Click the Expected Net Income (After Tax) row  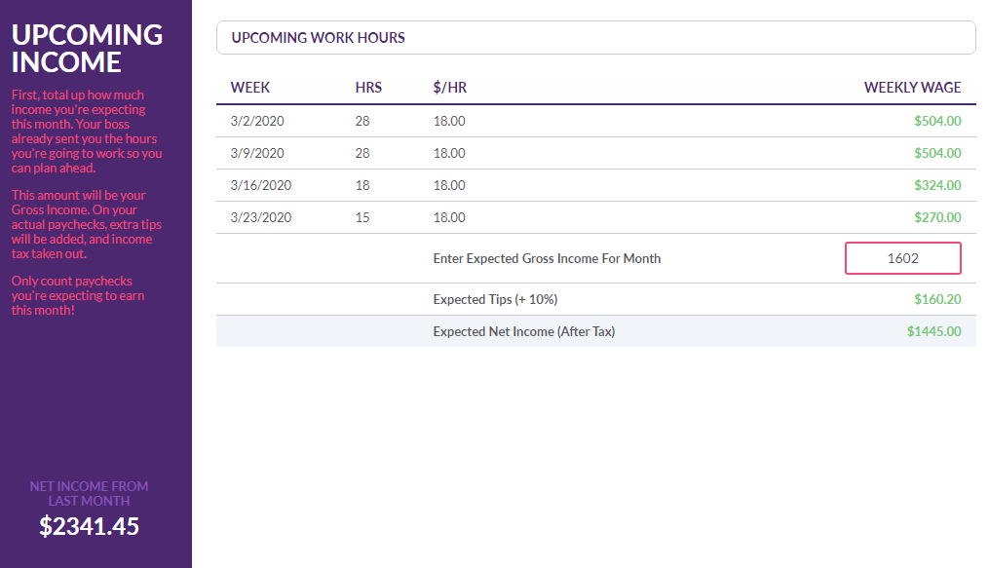(596, 331)
